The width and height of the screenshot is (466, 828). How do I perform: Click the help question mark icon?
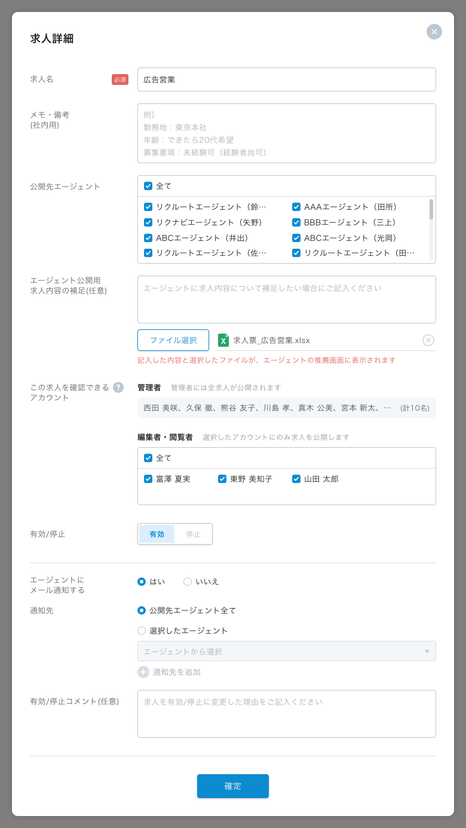118,387
